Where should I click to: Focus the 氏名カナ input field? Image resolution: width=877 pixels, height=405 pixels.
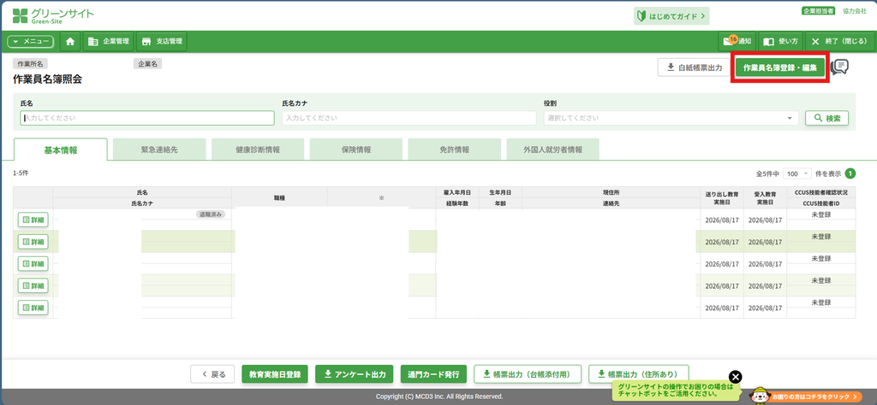point(409,118)
